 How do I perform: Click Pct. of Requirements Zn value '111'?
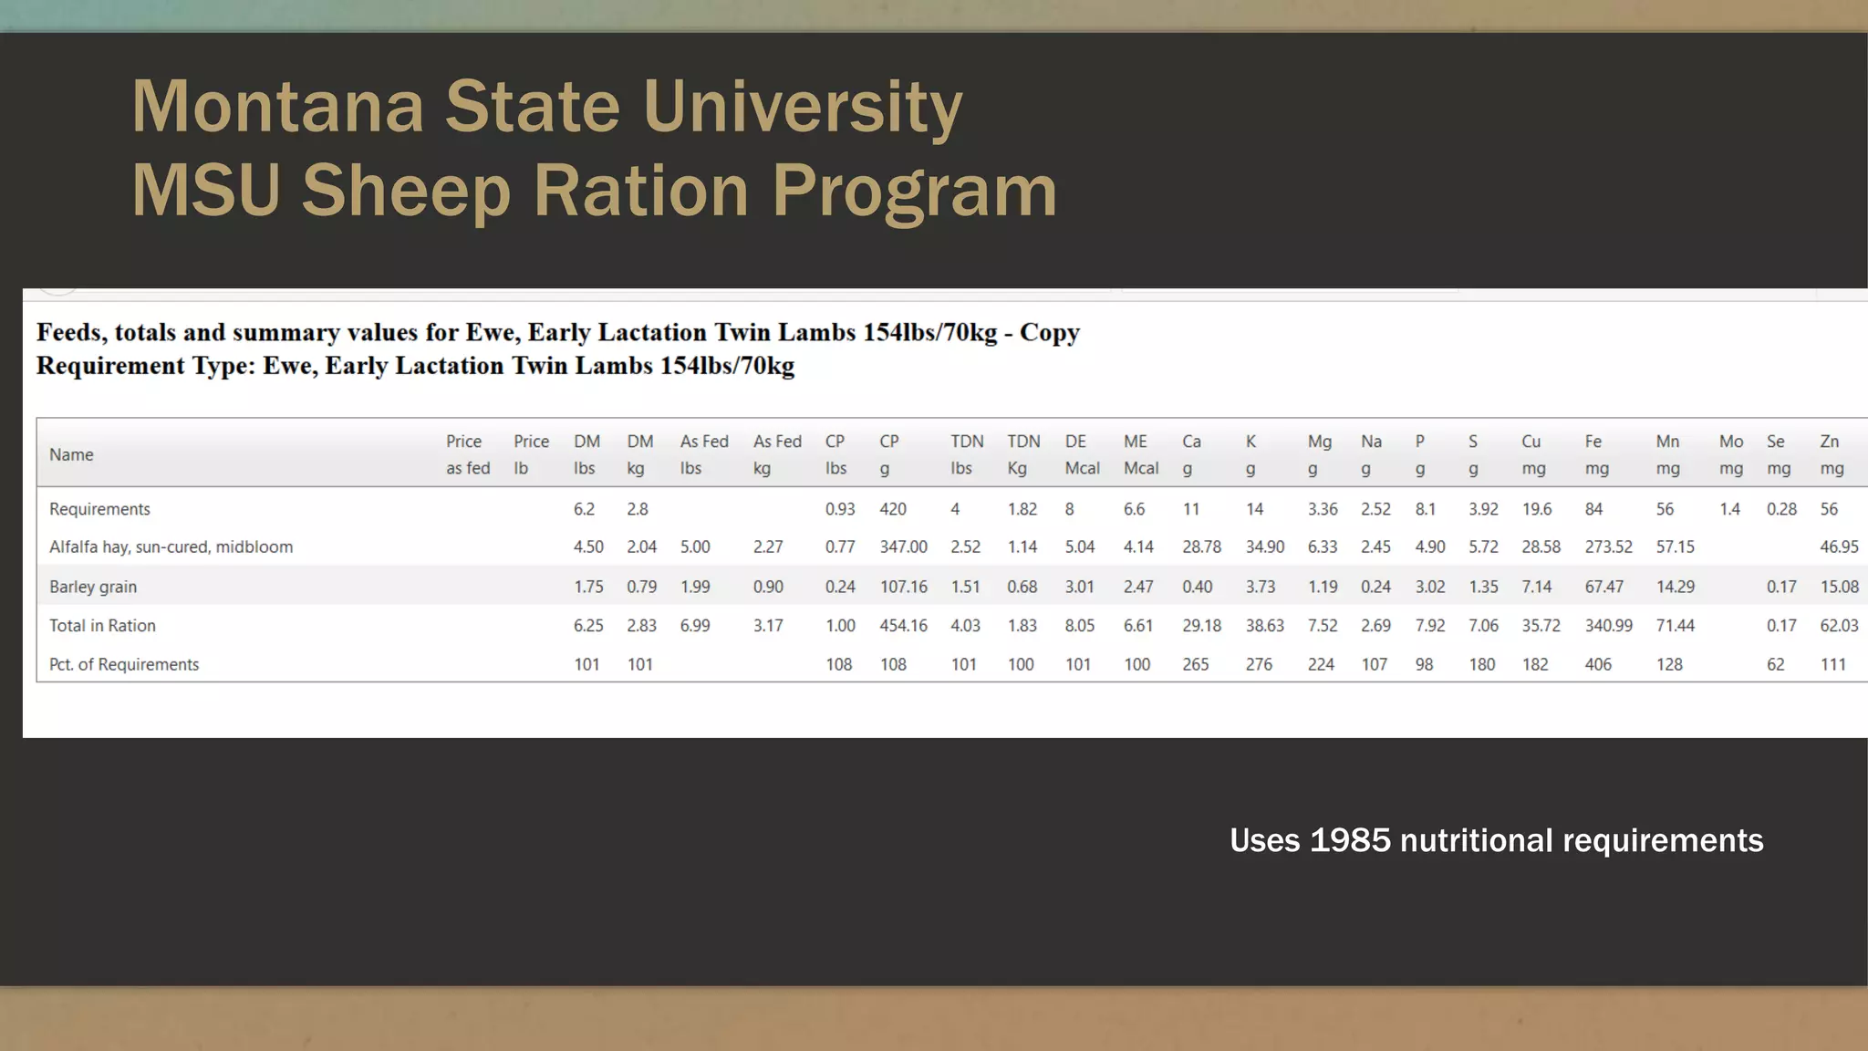(1832, 664)
